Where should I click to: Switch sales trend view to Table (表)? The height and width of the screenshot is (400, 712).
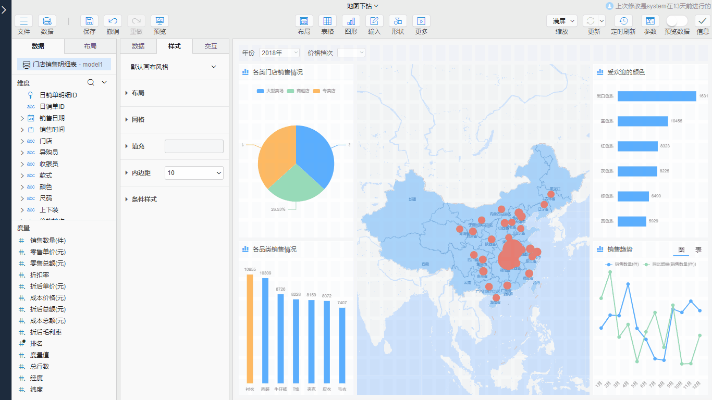(698, 250)
